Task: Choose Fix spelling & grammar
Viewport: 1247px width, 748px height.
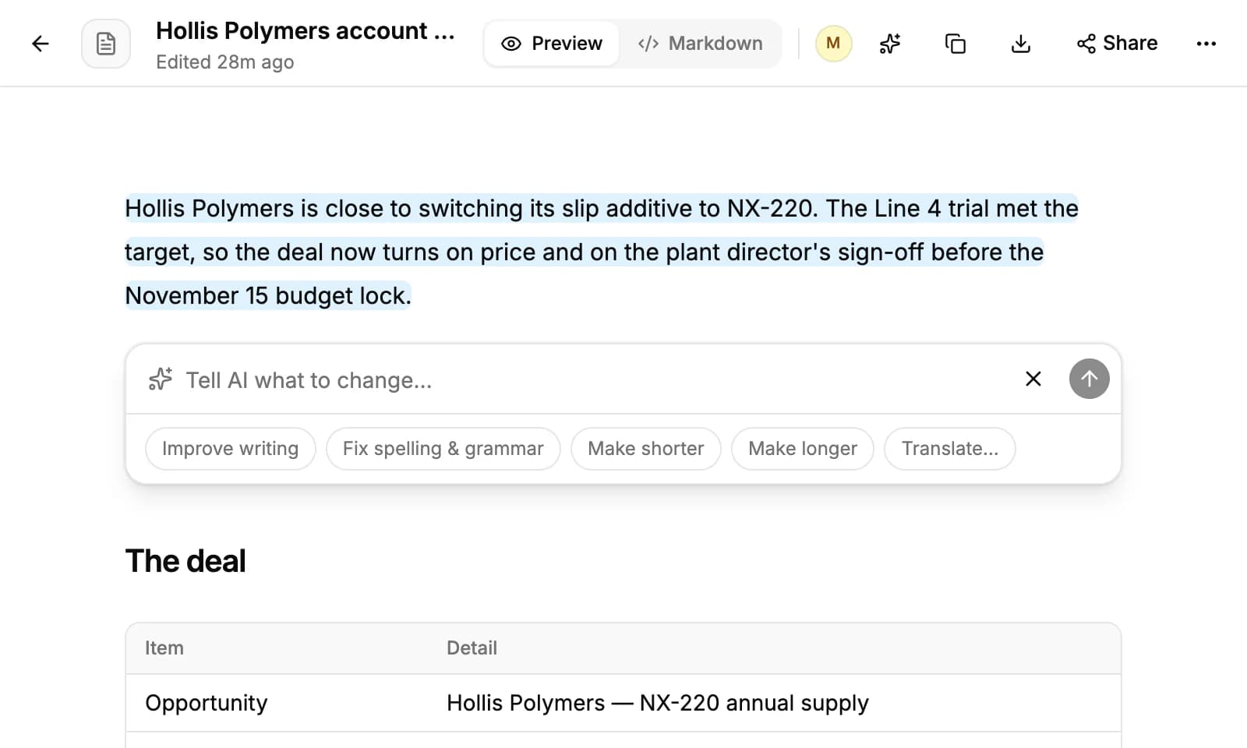Action: [443, 449]
